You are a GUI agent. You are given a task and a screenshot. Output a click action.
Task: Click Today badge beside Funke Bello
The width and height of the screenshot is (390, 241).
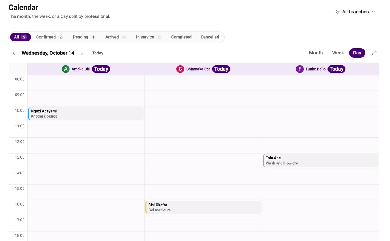(x=336, y=69)
